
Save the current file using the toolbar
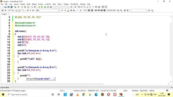(x=8, y=7)
